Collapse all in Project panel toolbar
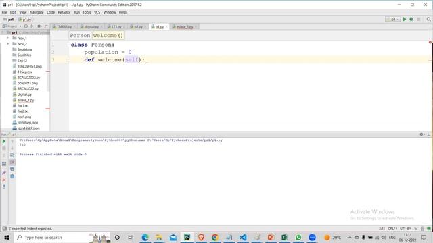433x243 pixels. point(32,26)
